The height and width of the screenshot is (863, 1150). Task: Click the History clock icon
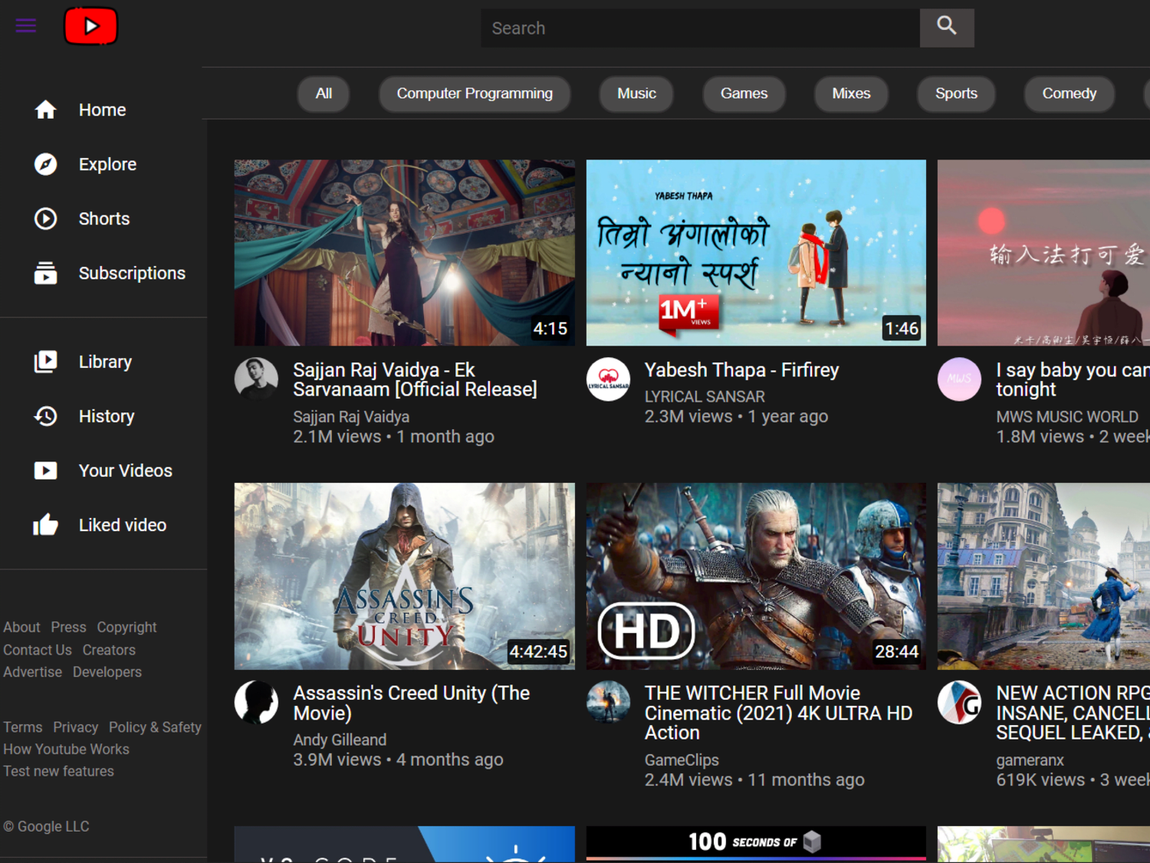tap(45, 416)
